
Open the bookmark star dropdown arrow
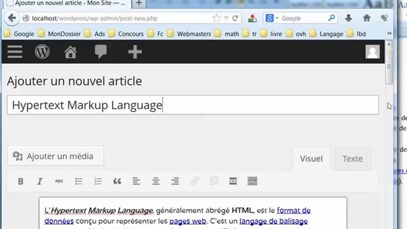click(x=226, y=18)
